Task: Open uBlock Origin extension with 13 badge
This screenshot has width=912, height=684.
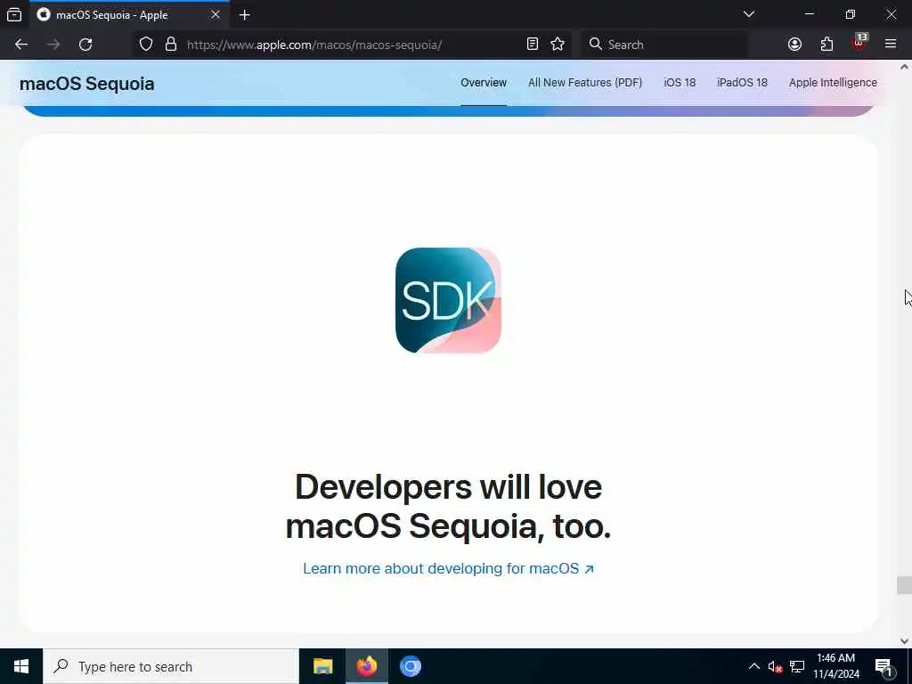Action: click(x=859, y=43)
